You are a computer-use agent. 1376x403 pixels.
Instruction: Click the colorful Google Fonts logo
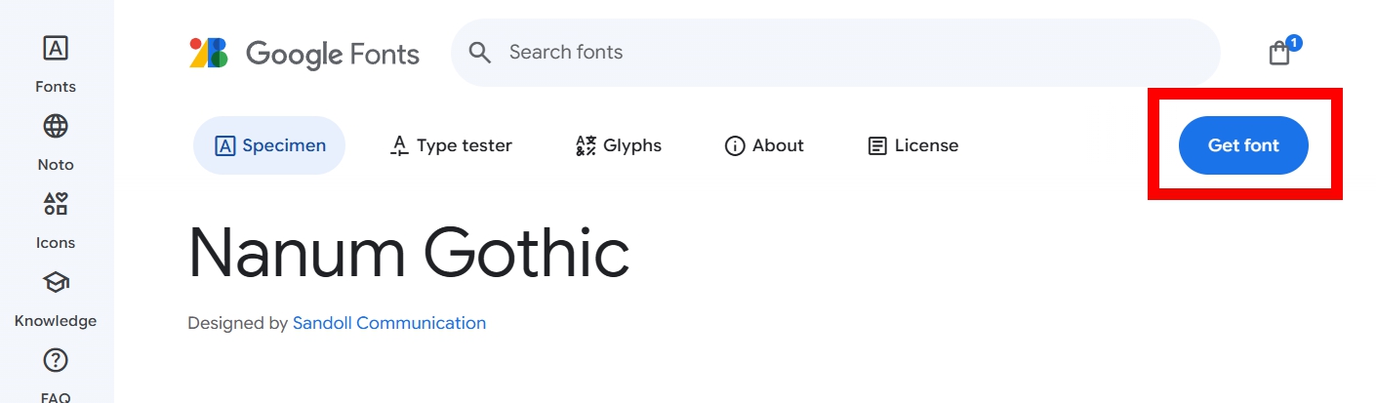(208, 53)
